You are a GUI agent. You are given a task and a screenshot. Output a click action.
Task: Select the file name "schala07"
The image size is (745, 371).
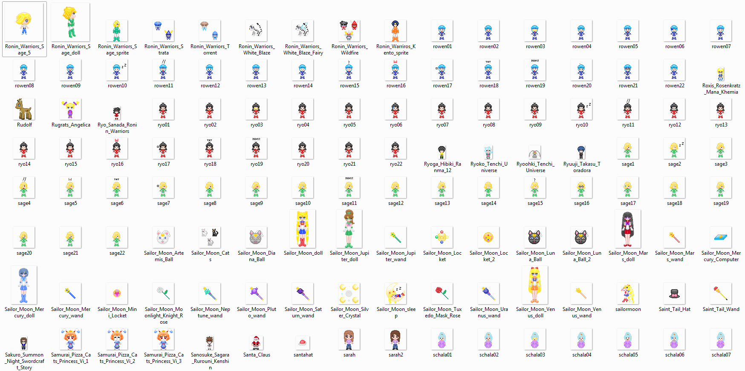coord(721,355)
